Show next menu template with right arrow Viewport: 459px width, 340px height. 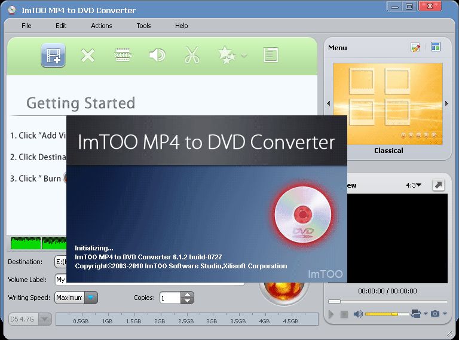[x=446, y=103]
